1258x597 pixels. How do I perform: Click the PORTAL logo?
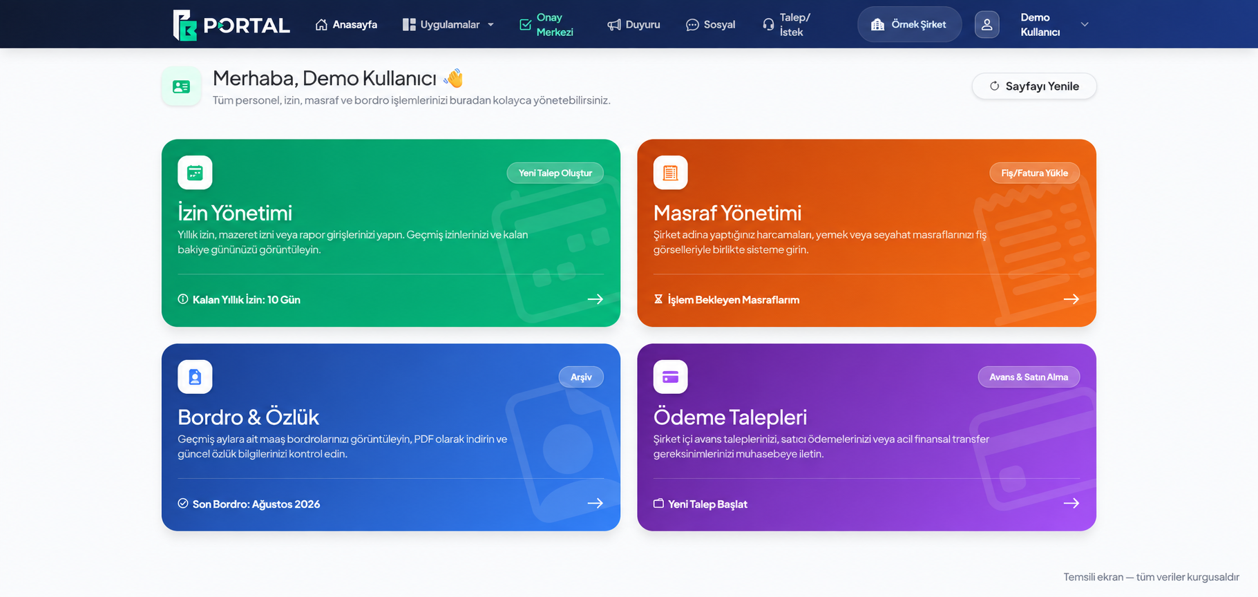(x=231, y=25)
